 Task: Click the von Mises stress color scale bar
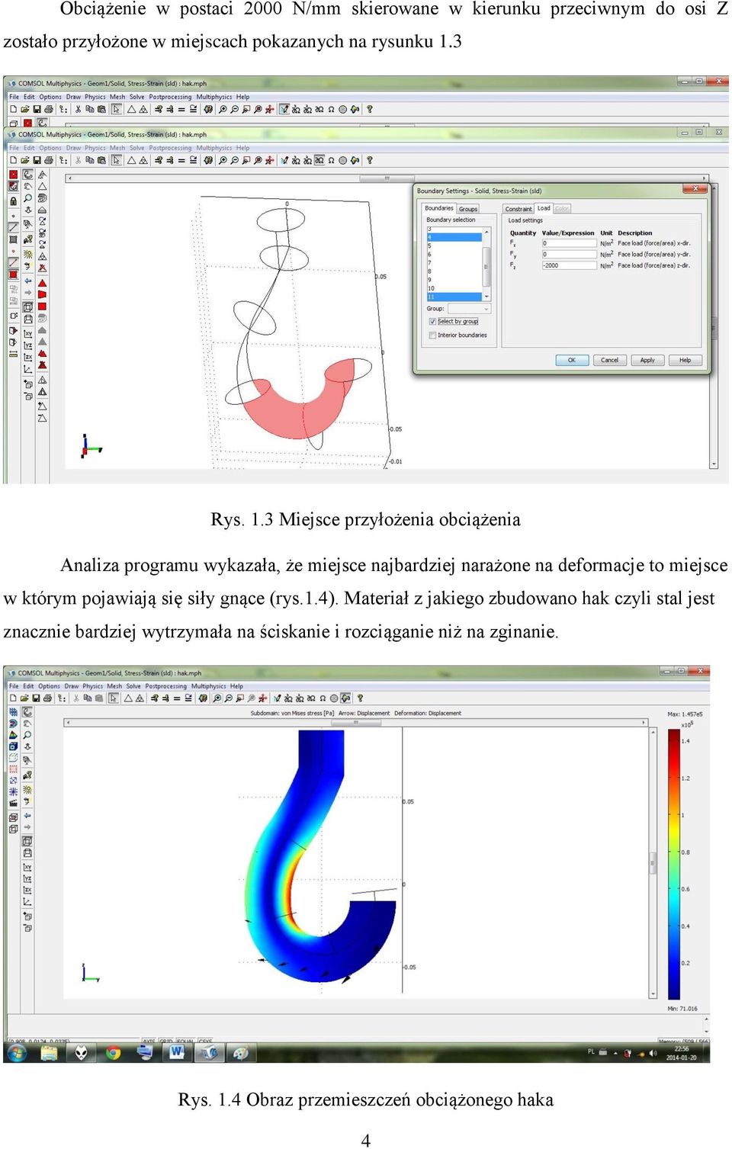(673, 864)
